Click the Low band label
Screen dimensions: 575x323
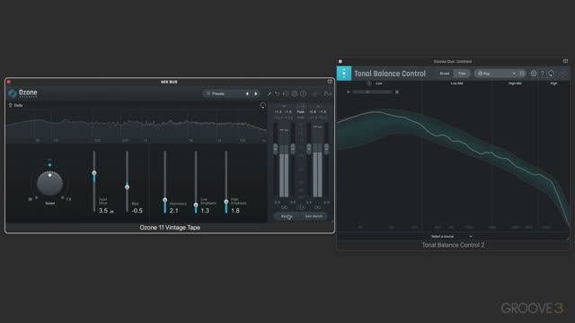(379, 83)
